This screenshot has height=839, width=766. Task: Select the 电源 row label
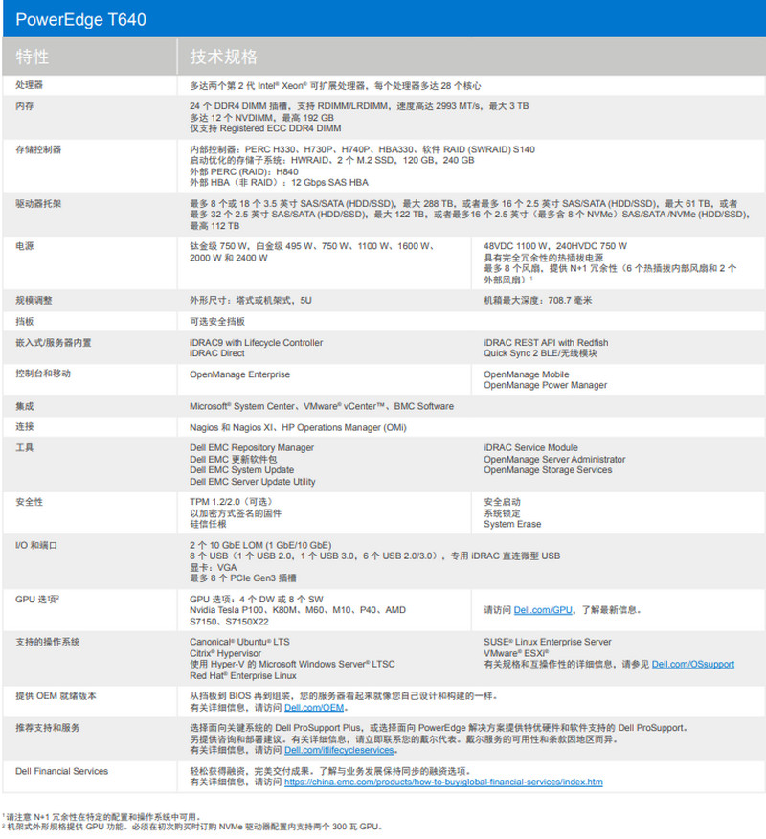click(25, 246)
